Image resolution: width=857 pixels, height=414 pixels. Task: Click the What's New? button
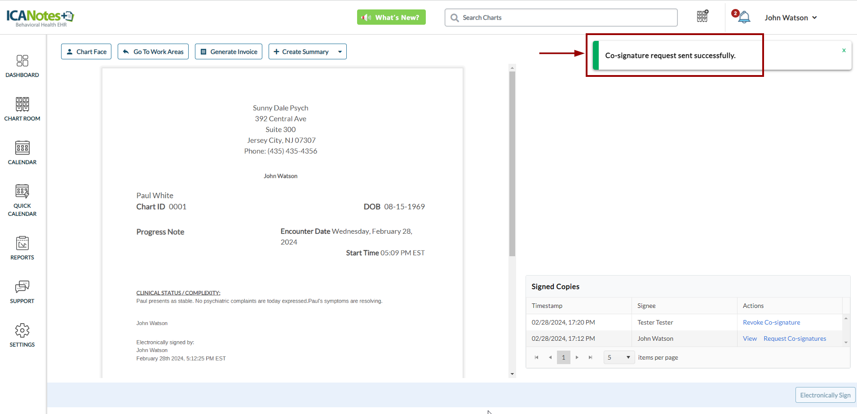391,18
